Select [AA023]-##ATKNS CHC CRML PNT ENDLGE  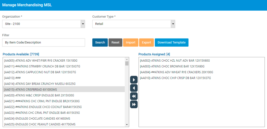64,113
